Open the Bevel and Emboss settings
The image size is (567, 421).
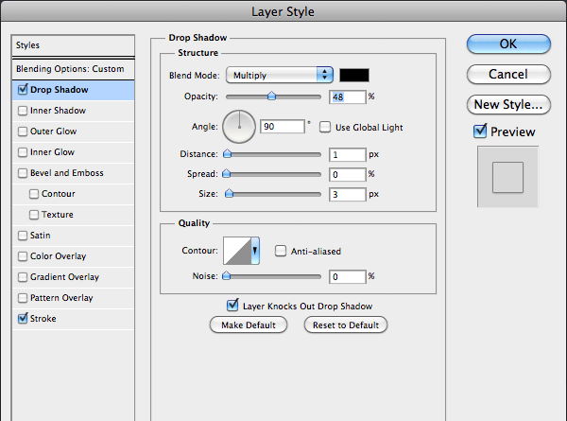pos(67,173)
